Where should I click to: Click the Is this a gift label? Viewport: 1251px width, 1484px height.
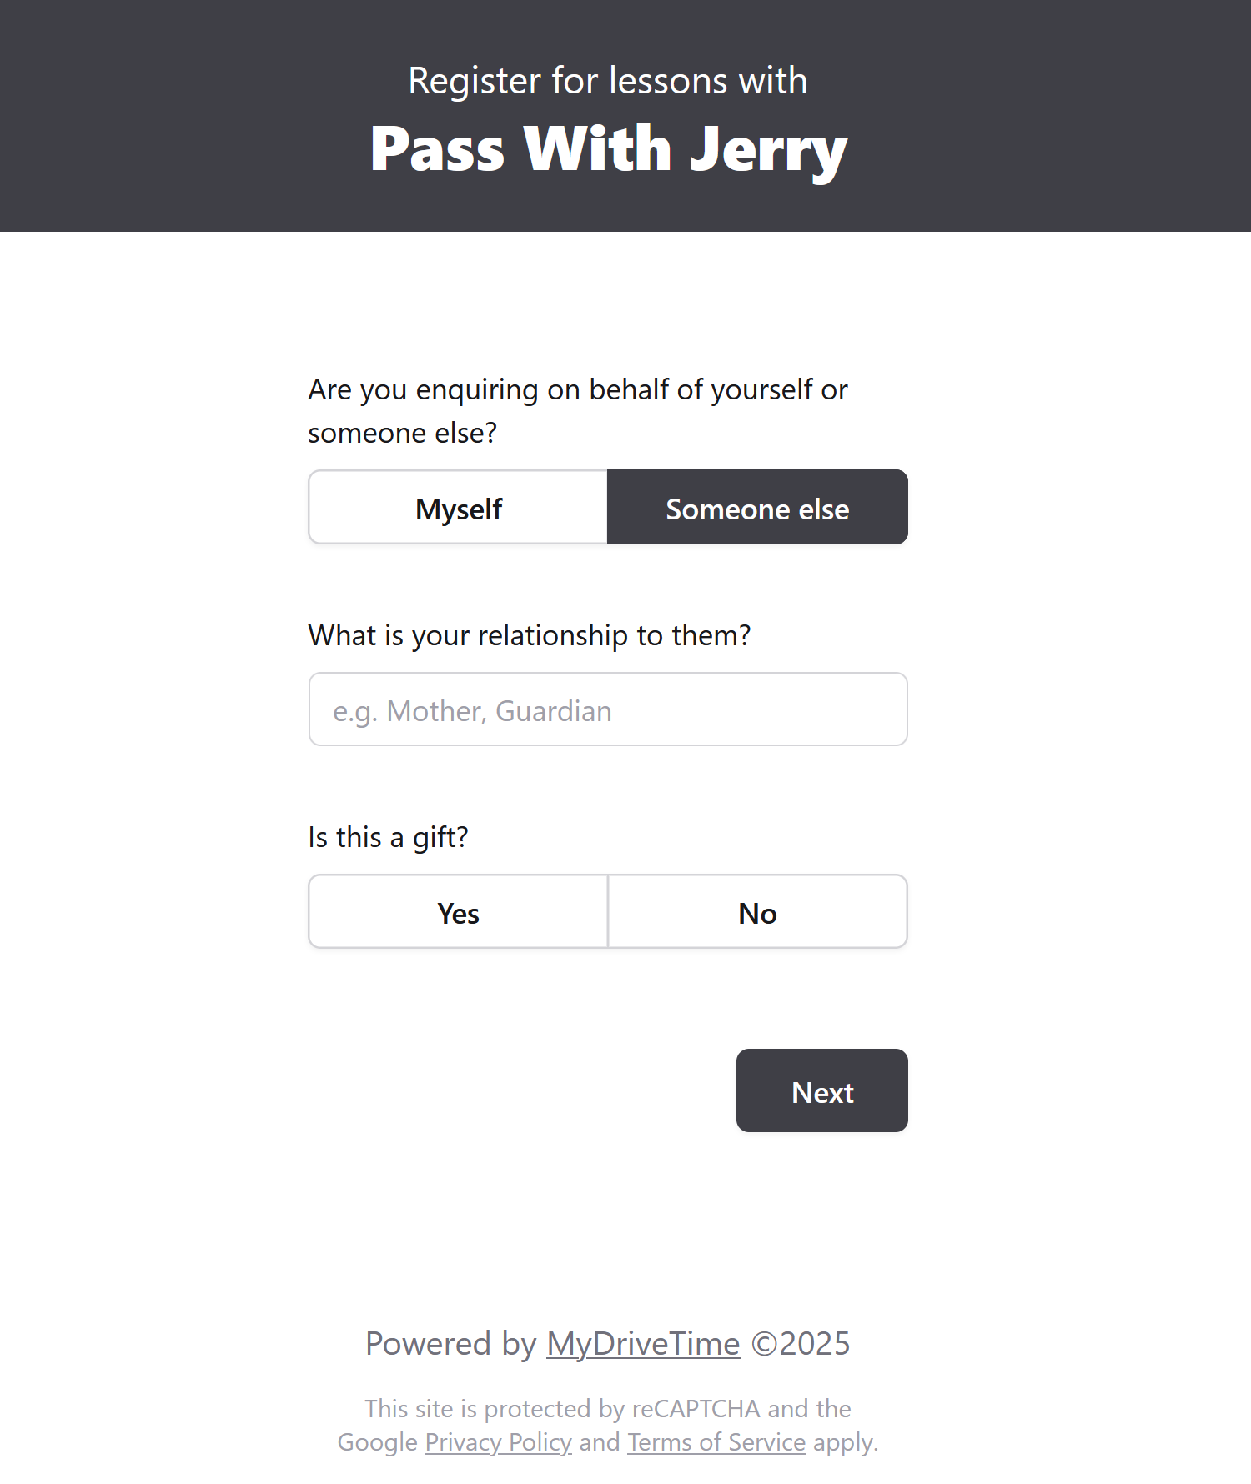coord(388,837)
